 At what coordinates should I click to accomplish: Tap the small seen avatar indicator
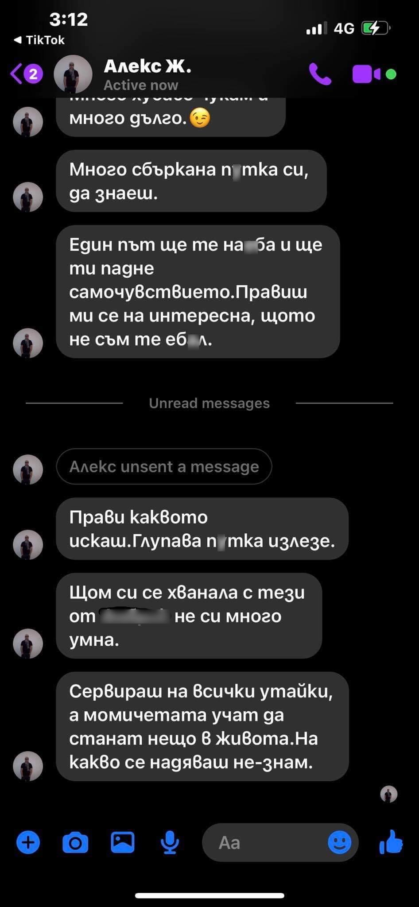point(389,795)
